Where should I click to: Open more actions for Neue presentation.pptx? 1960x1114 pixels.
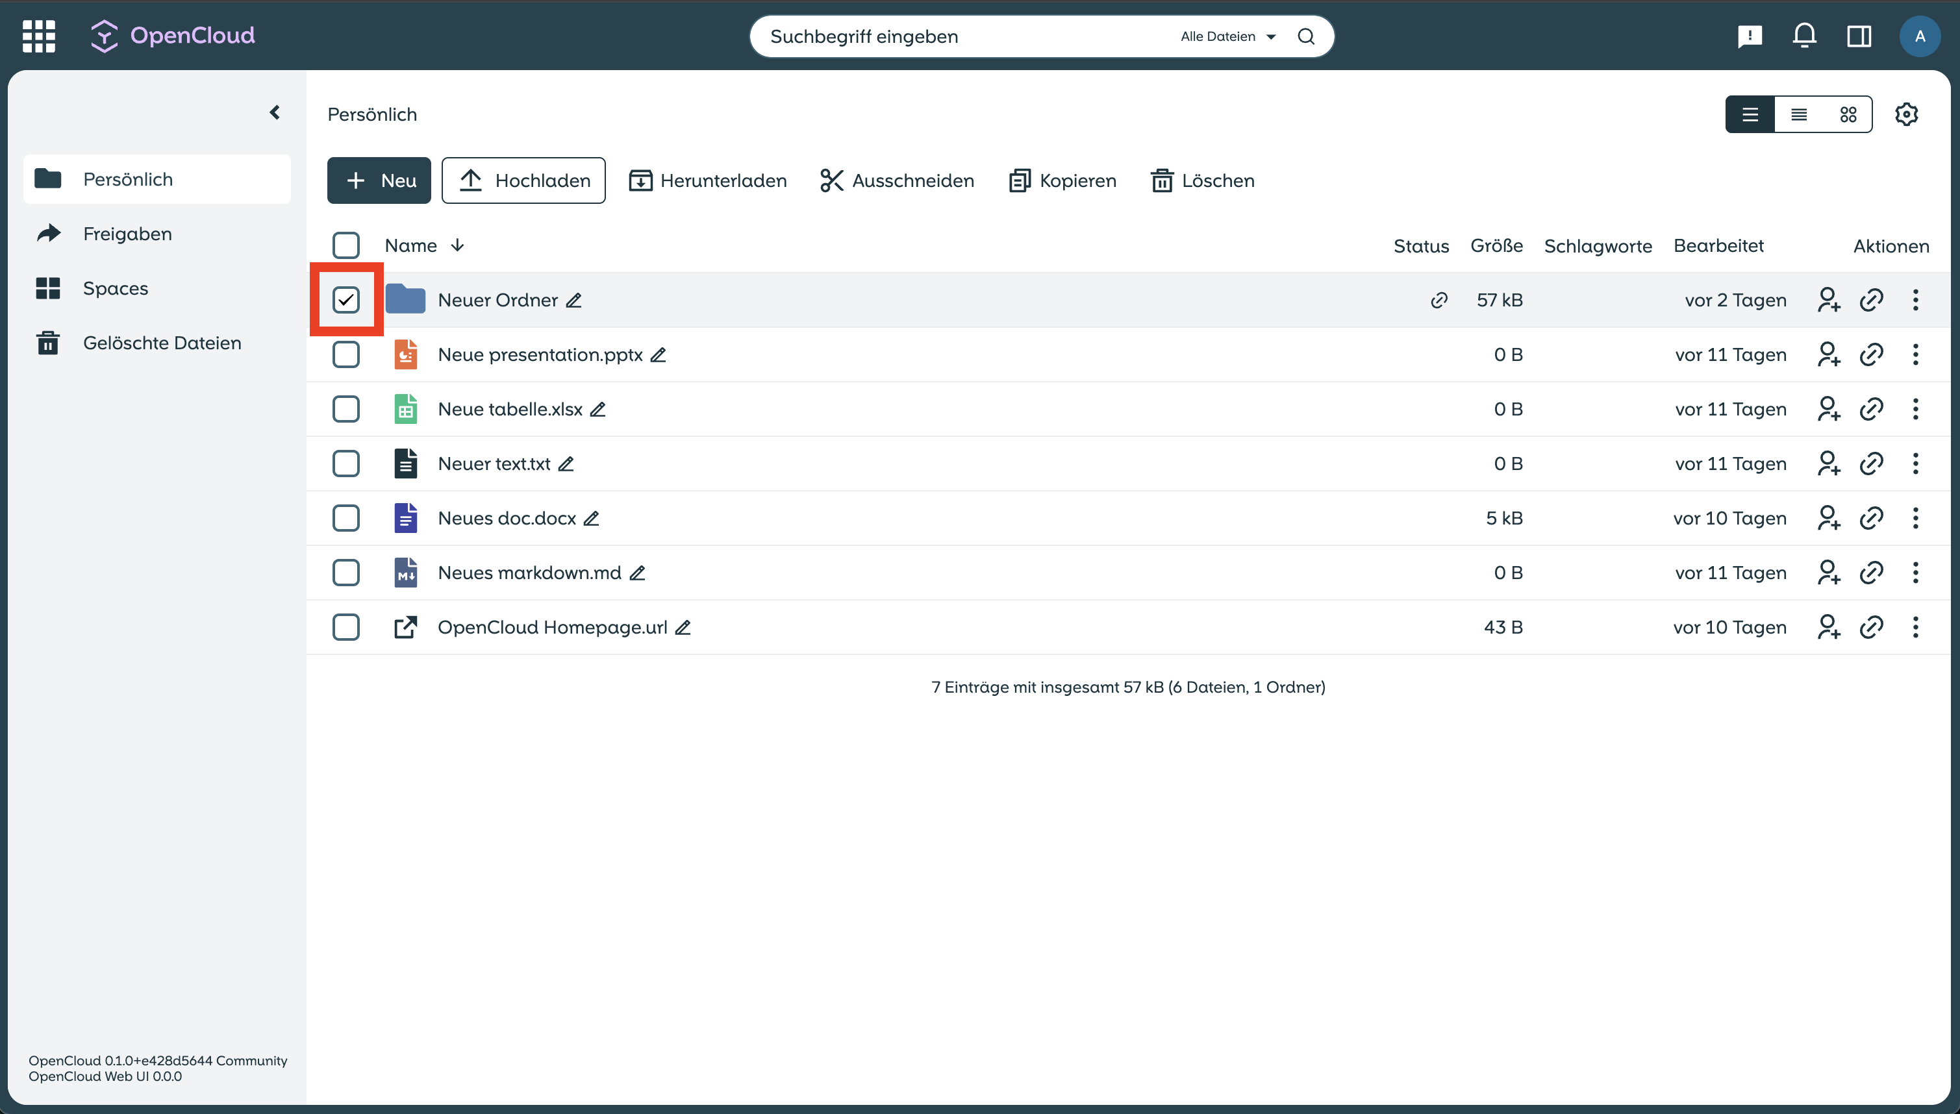pos(1916,354)
